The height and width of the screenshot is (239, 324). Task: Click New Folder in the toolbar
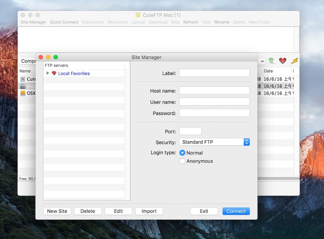(260, 22)
